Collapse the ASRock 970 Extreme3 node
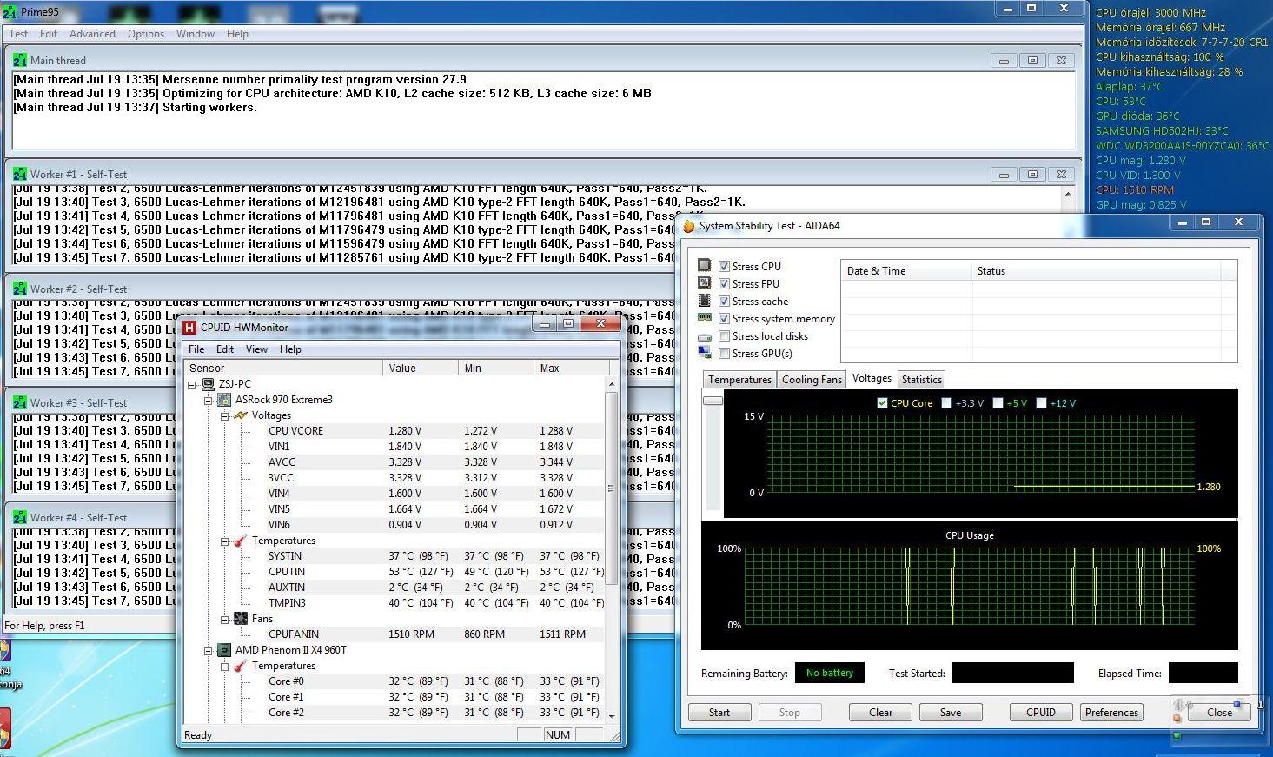This screenshot has height=757, width=1273. (x=208, y=400)
